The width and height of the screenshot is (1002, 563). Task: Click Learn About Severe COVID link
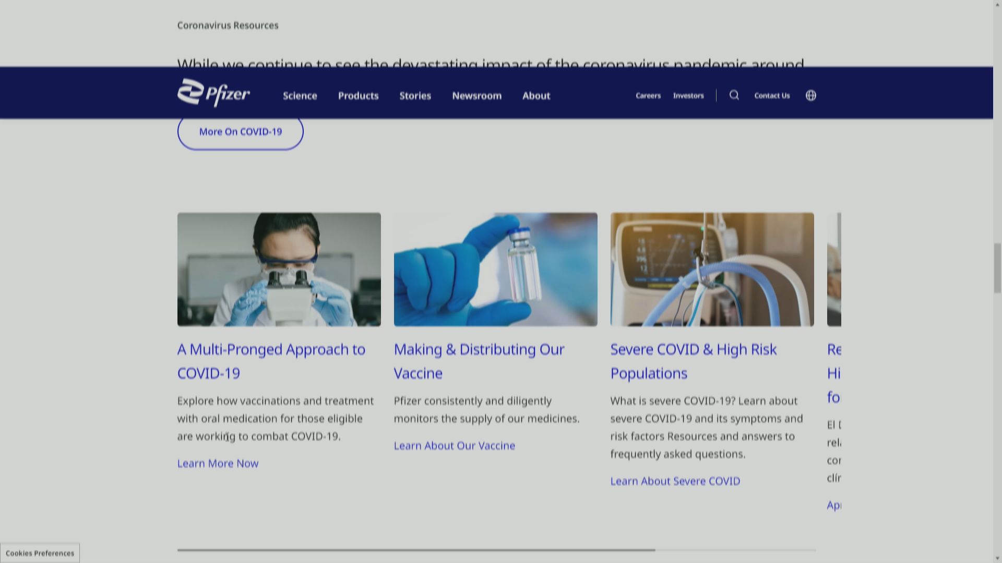(x=675, y=480)
